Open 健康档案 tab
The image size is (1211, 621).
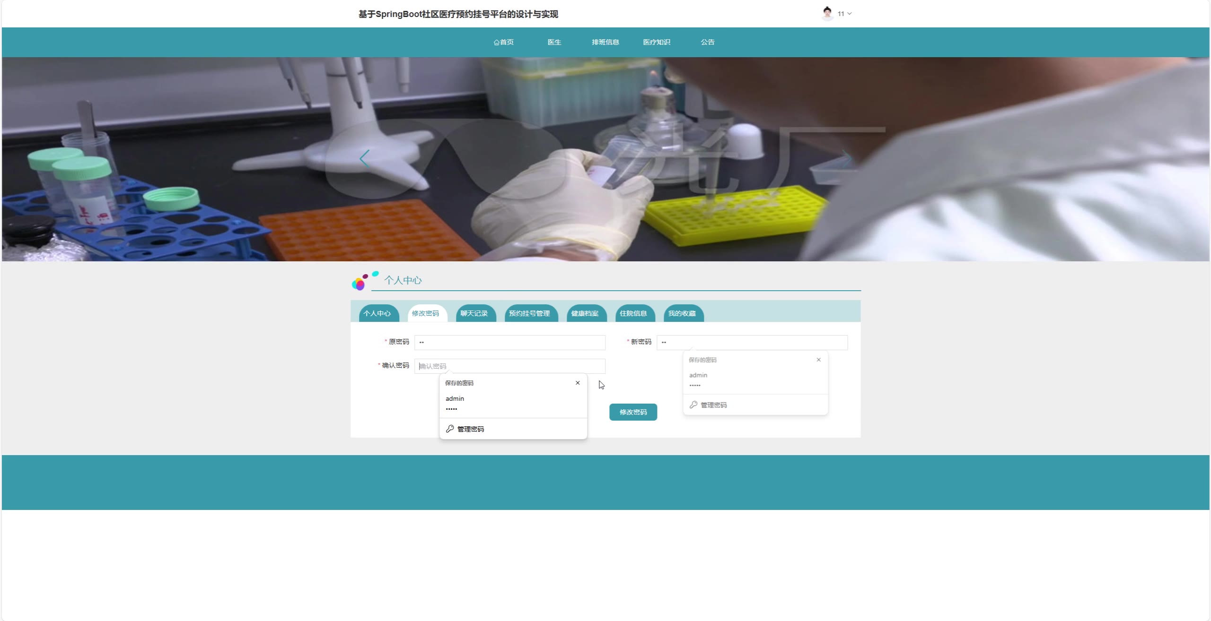click(x=585, y=313)
